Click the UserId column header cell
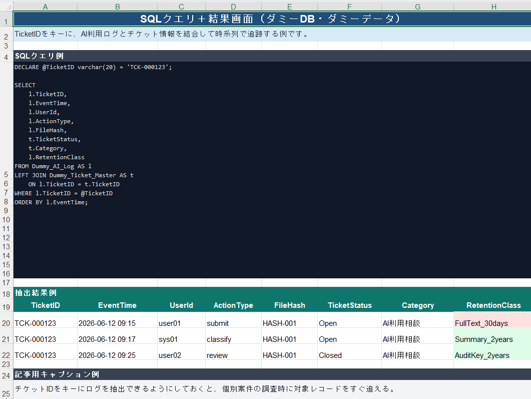The height and width of the screenshot is (399, 531). [x=181, y=305]
